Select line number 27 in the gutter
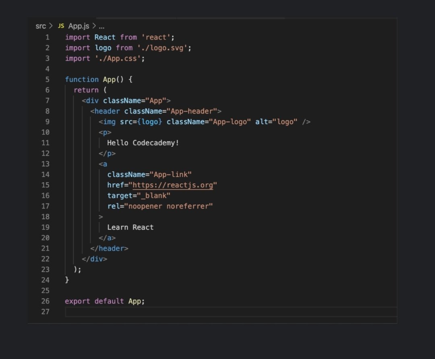435x359 pixels. (46, 311)
